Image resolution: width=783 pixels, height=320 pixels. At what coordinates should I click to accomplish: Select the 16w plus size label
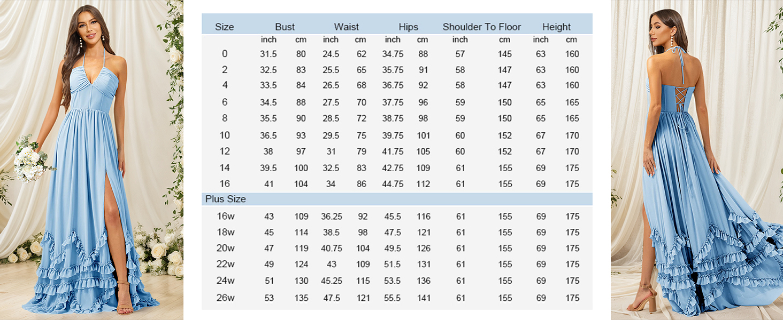pos(226,217)
